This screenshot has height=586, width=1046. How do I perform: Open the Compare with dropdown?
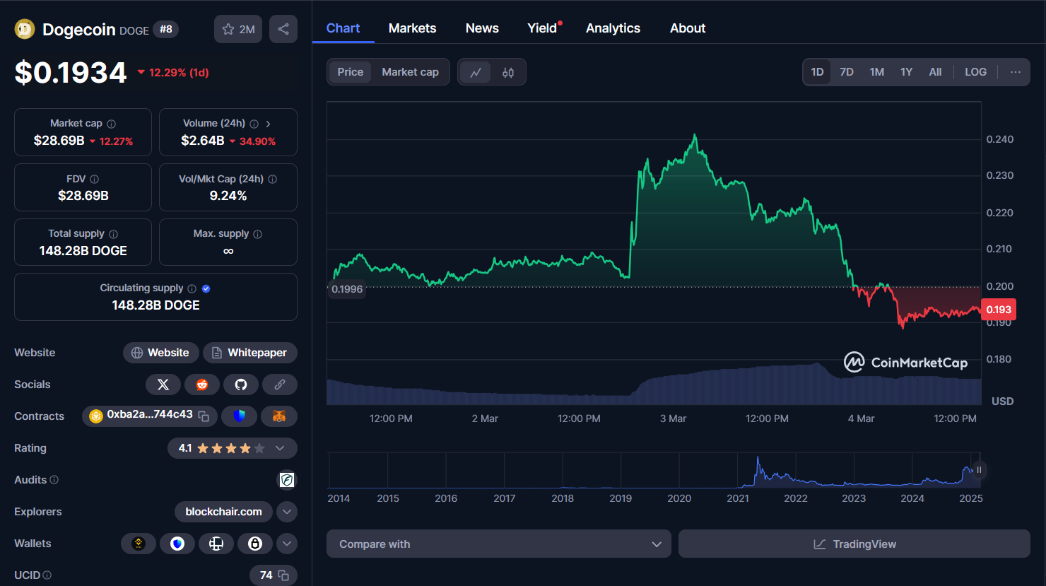coord(498,544)
